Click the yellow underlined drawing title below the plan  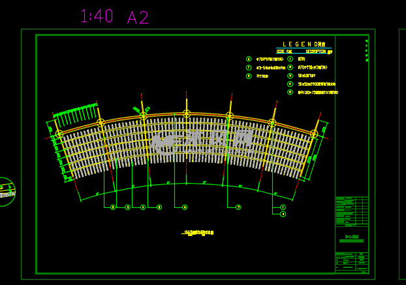[x=198, y=233]
